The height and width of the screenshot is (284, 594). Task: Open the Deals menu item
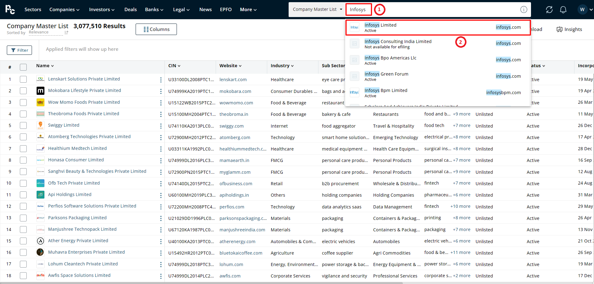(131, 10)
